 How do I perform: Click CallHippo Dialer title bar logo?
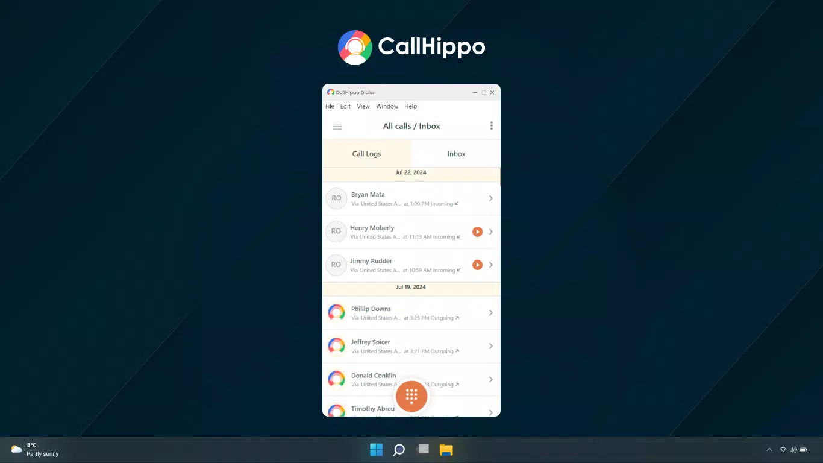330,92
